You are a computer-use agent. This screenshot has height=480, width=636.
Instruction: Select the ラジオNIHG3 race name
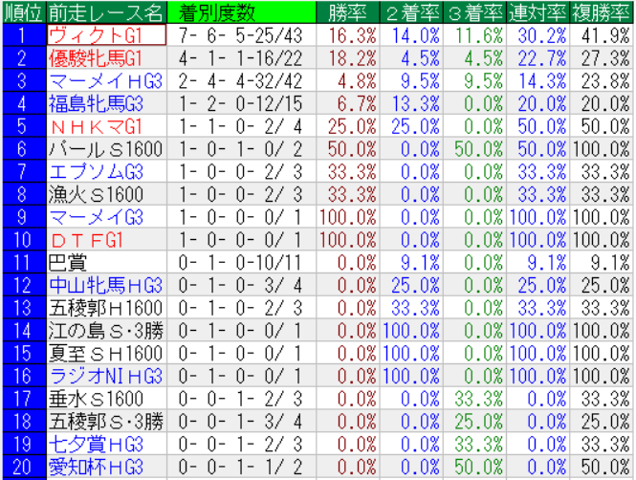tap(106, 376)
